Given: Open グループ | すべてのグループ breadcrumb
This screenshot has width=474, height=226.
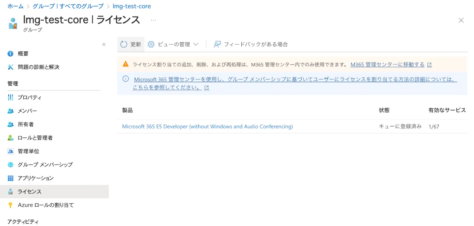Looking at the screenshot, I should point(68,6).
